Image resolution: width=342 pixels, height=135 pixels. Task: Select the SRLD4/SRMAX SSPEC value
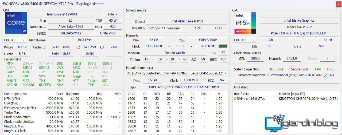click(71, 33)
